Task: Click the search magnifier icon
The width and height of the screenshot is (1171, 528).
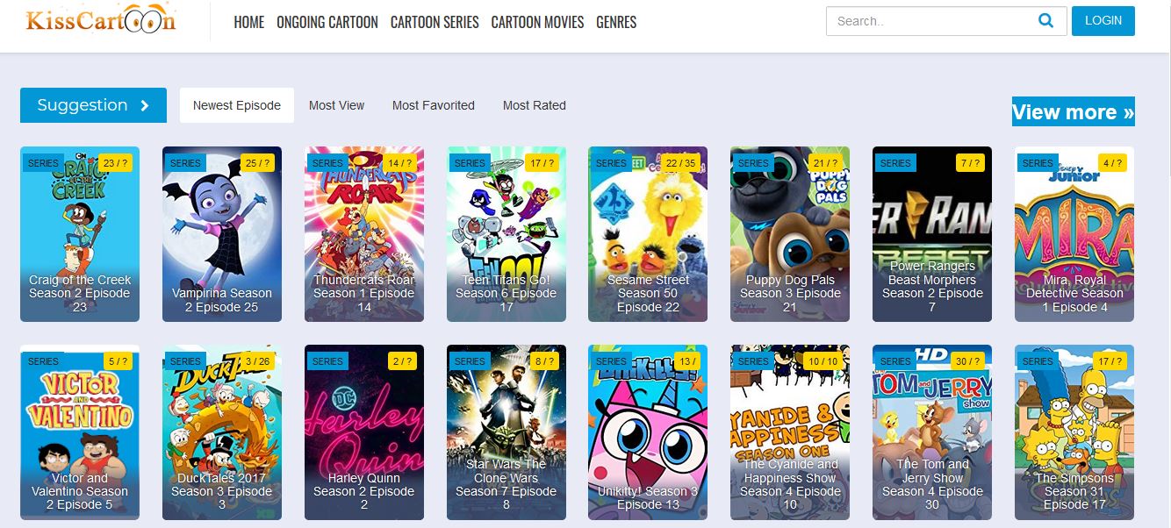Action: [x=1045, y=20]
